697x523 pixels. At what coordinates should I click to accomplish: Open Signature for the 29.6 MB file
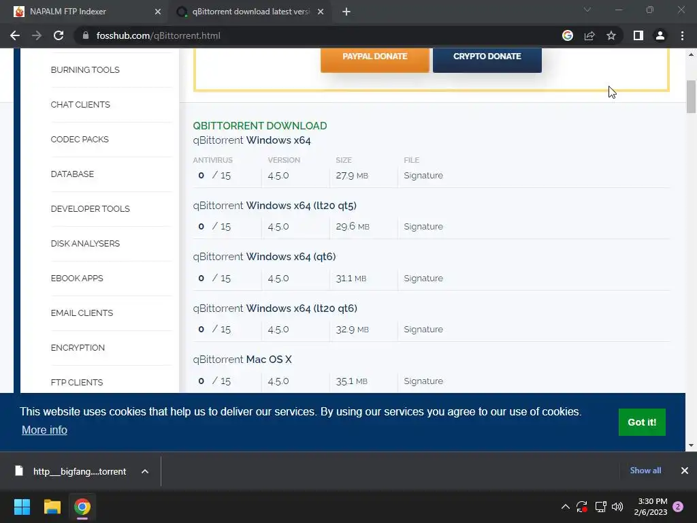pyautogui.click(x=423, y=226)
